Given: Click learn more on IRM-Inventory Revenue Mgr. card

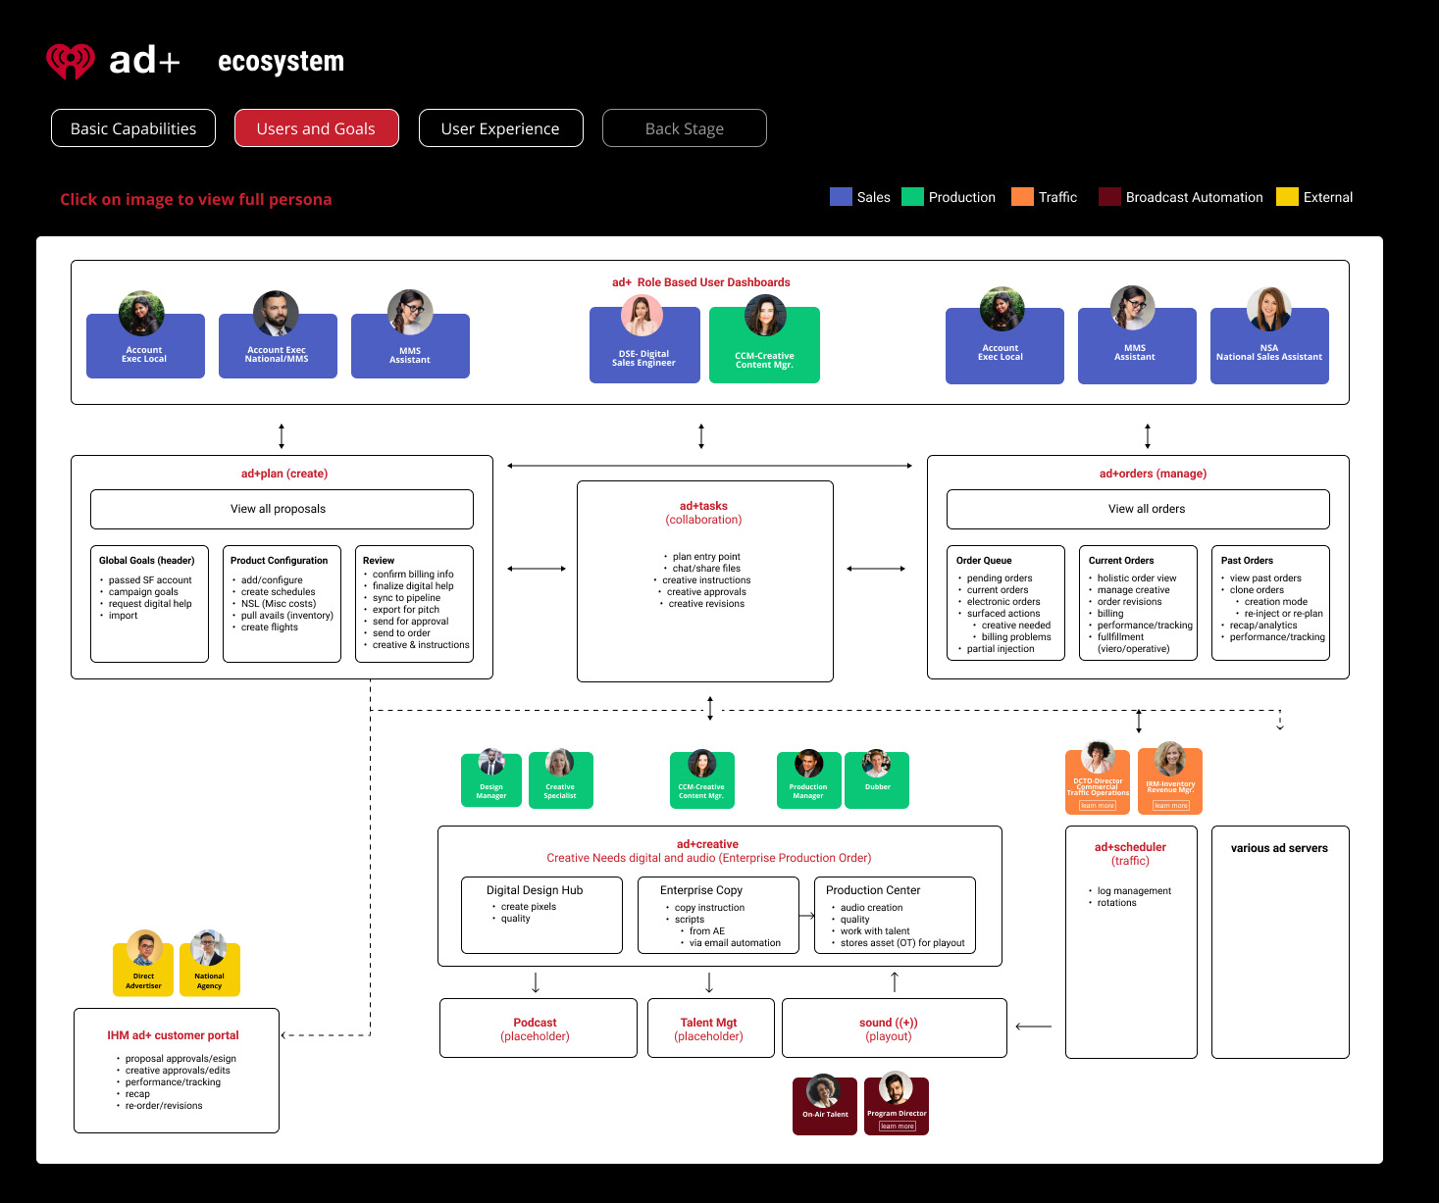Looking at the screenshot, I should pos(1170,806).
